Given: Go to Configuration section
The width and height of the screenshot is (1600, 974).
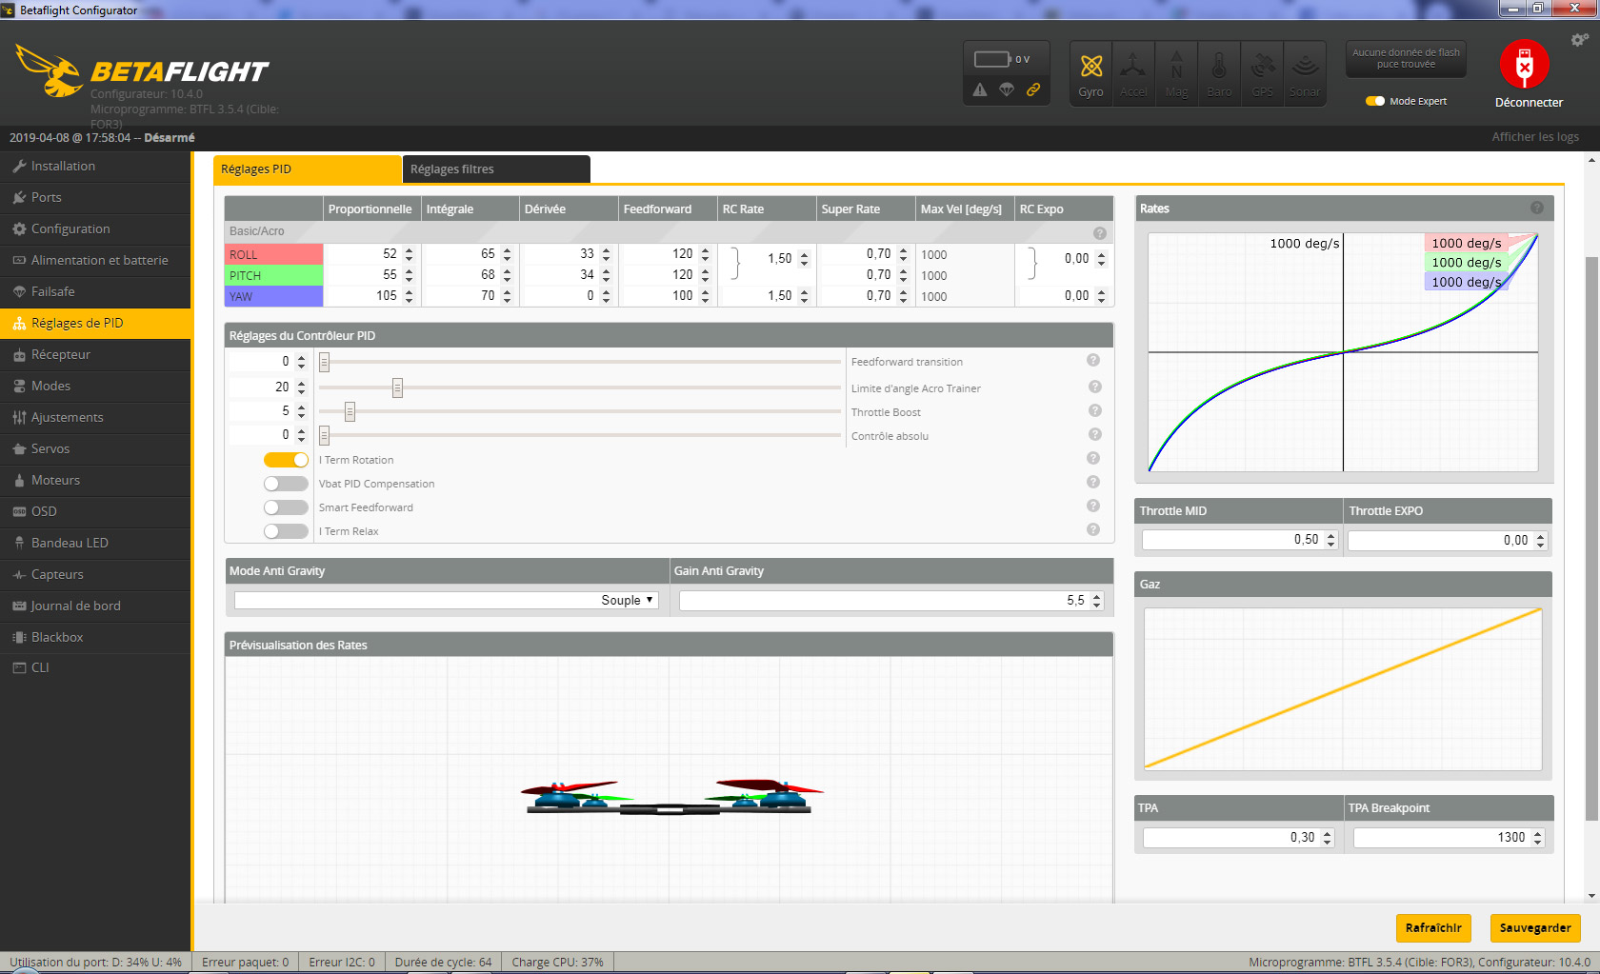Looking at the screenshot, I should click(95, 229).
